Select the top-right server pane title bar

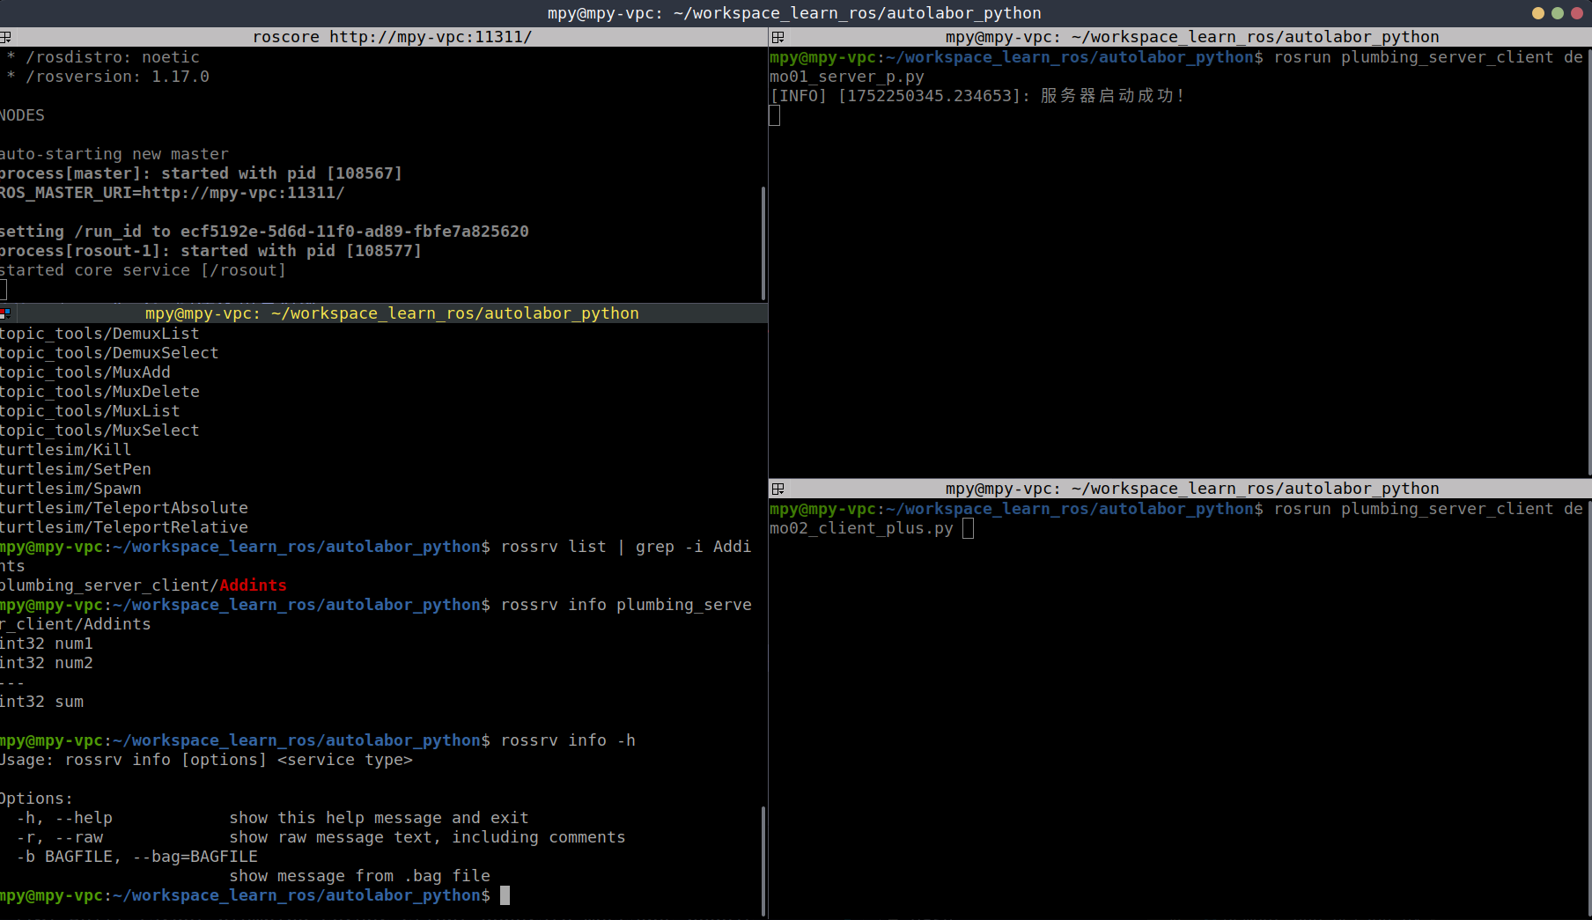pos(1191,37)
